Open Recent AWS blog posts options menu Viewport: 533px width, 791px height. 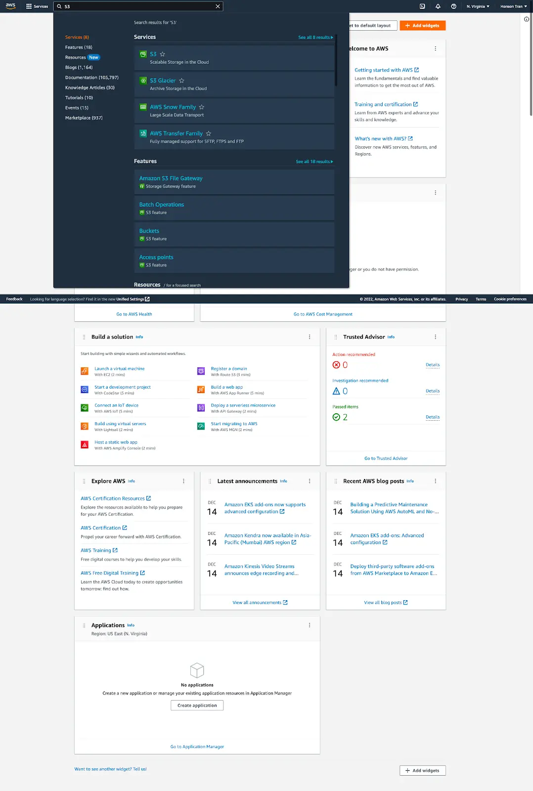436,481
